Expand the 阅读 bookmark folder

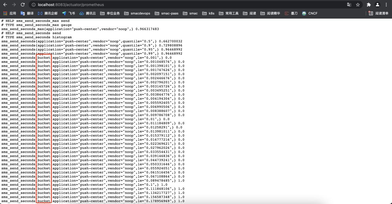point(250,13)
